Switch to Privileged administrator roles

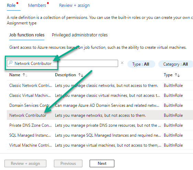[80, 35]
